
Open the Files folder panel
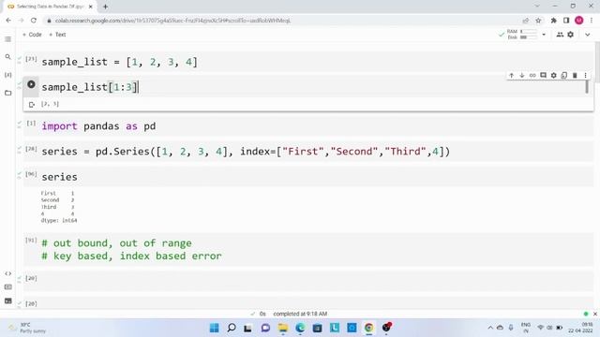click(x=7, y=93)
